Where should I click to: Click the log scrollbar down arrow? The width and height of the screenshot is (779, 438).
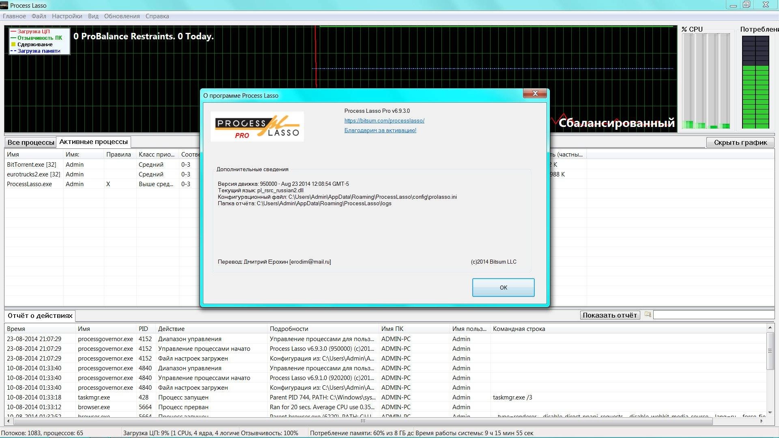pos(770,412)
